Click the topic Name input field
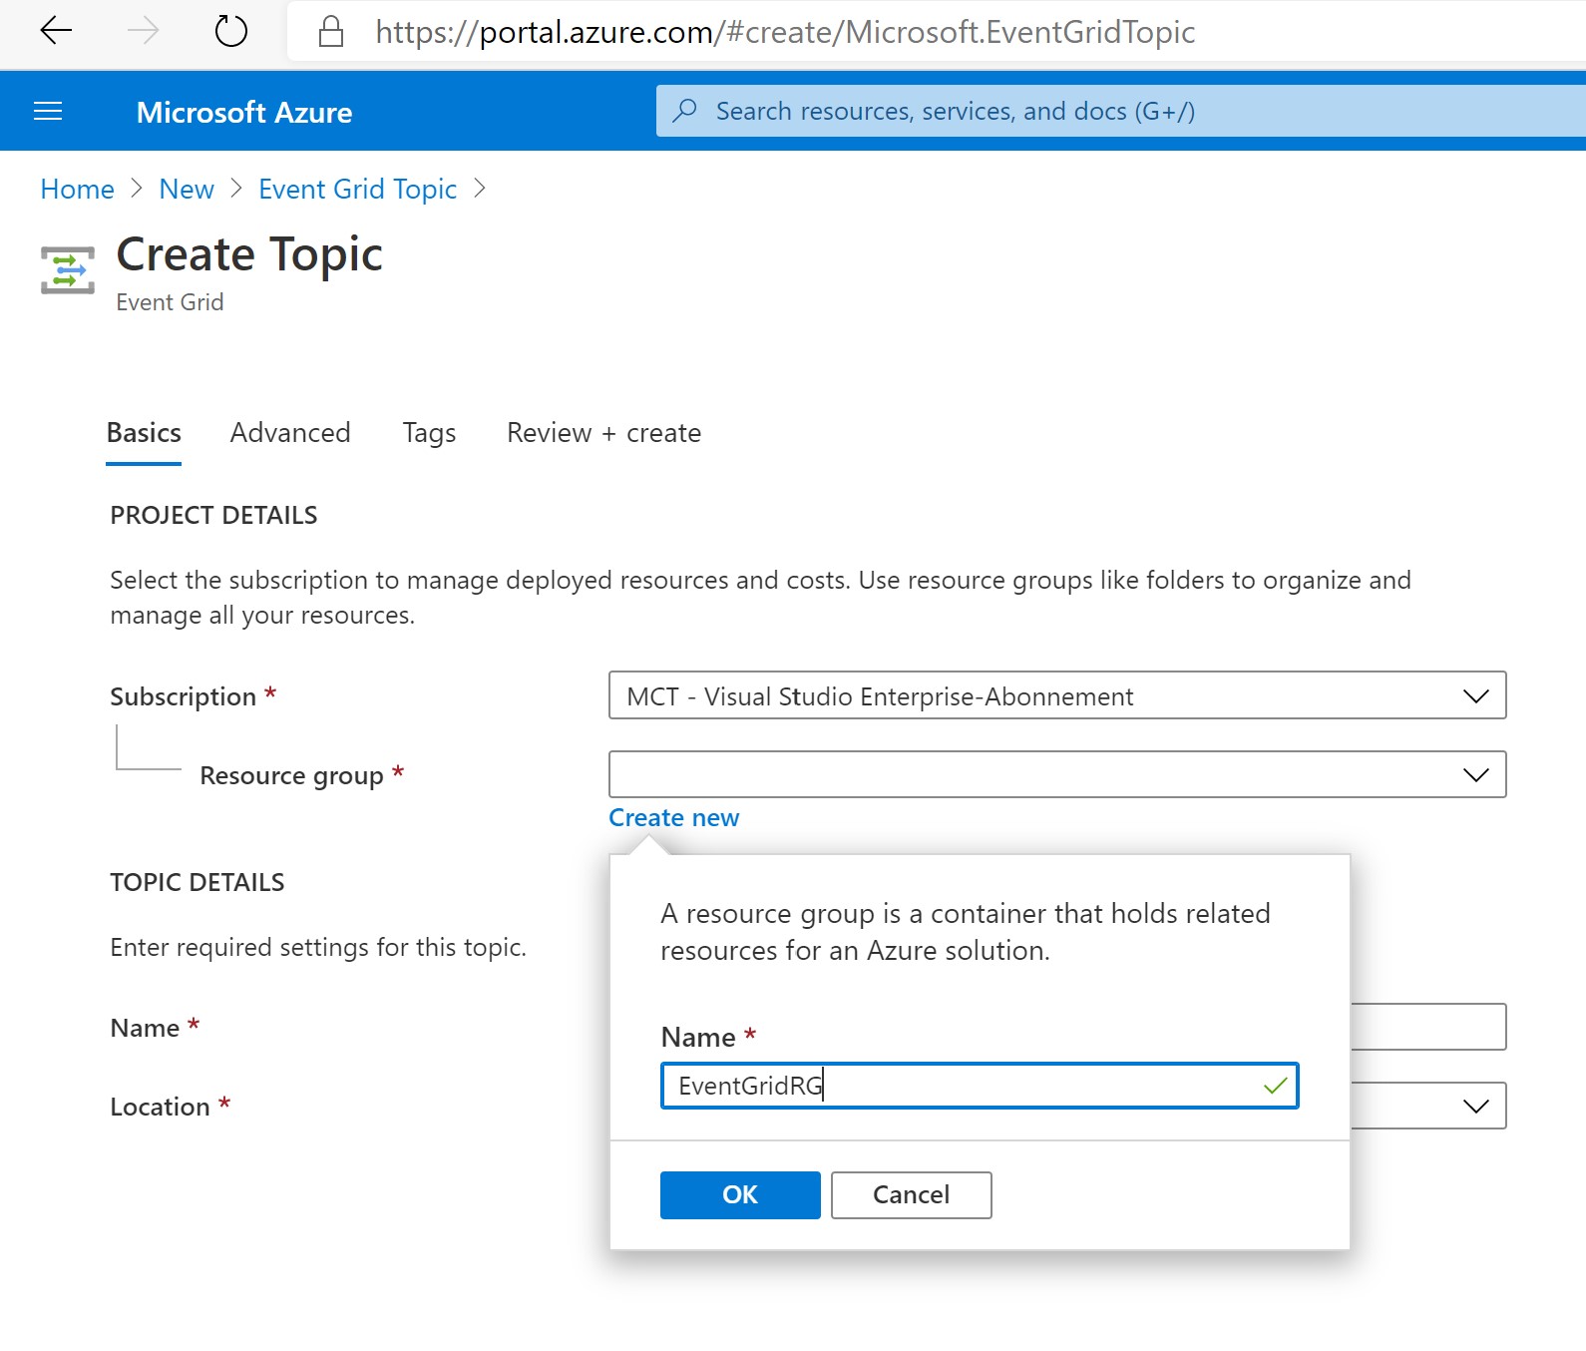This screenshot has height=1351, width=1586. [x=1428, y=1027]
